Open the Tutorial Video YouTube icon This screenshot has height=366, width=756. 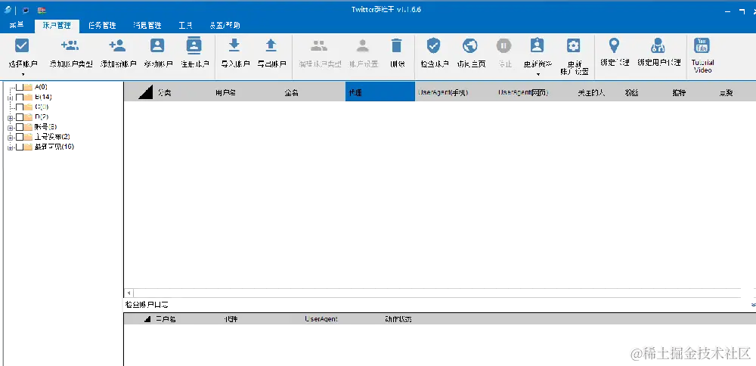(702, 46)
